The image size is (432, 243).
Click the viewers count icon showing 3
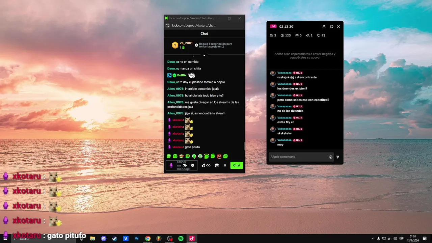[x=271, y=35]
